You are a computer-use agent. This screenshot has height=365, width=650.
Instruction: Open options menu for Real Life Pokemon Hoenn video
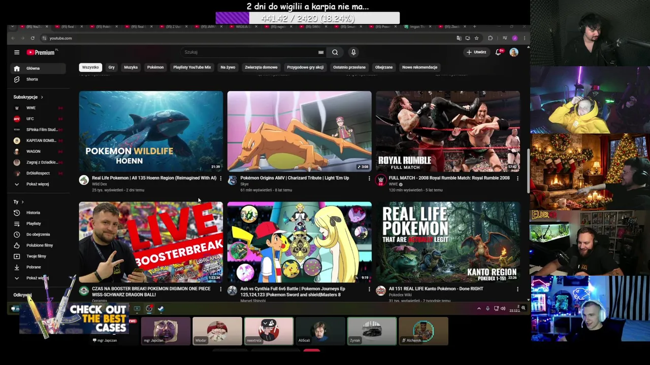click(220, 178)
